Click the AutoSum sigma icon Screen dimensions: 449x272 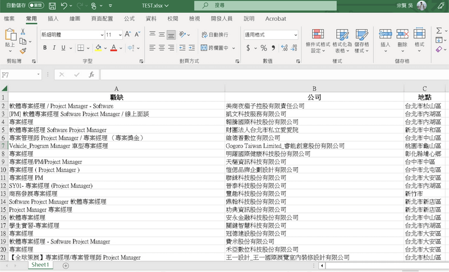pyautogui.click(x=439, y=30)
